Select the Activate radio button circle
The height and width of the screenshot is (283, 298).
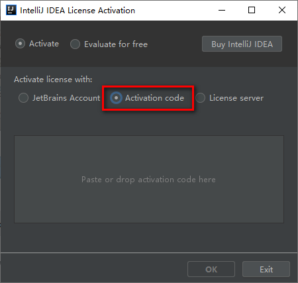(20, 44)
